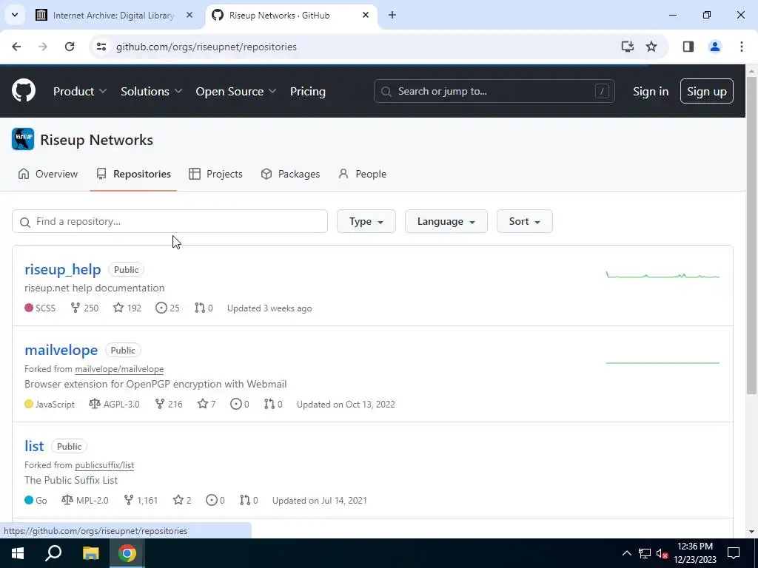
Task: Open the Chrome side panel icon
Action: pos(688,47)
